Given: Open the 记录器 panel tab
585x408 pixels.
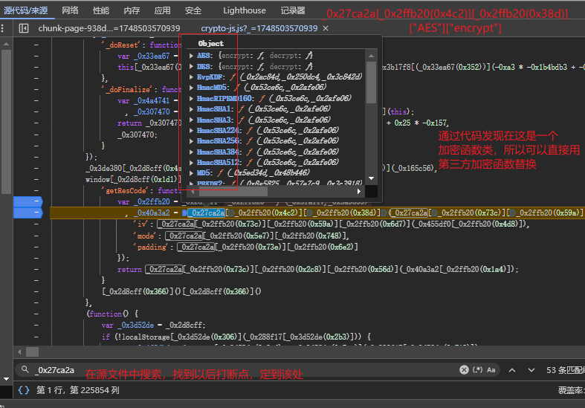Looking at the screenshot, I should (x=293, y=10).
